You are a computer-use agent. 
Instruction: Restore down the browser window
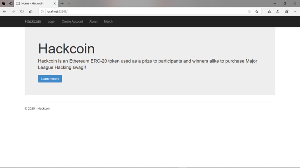285,3
